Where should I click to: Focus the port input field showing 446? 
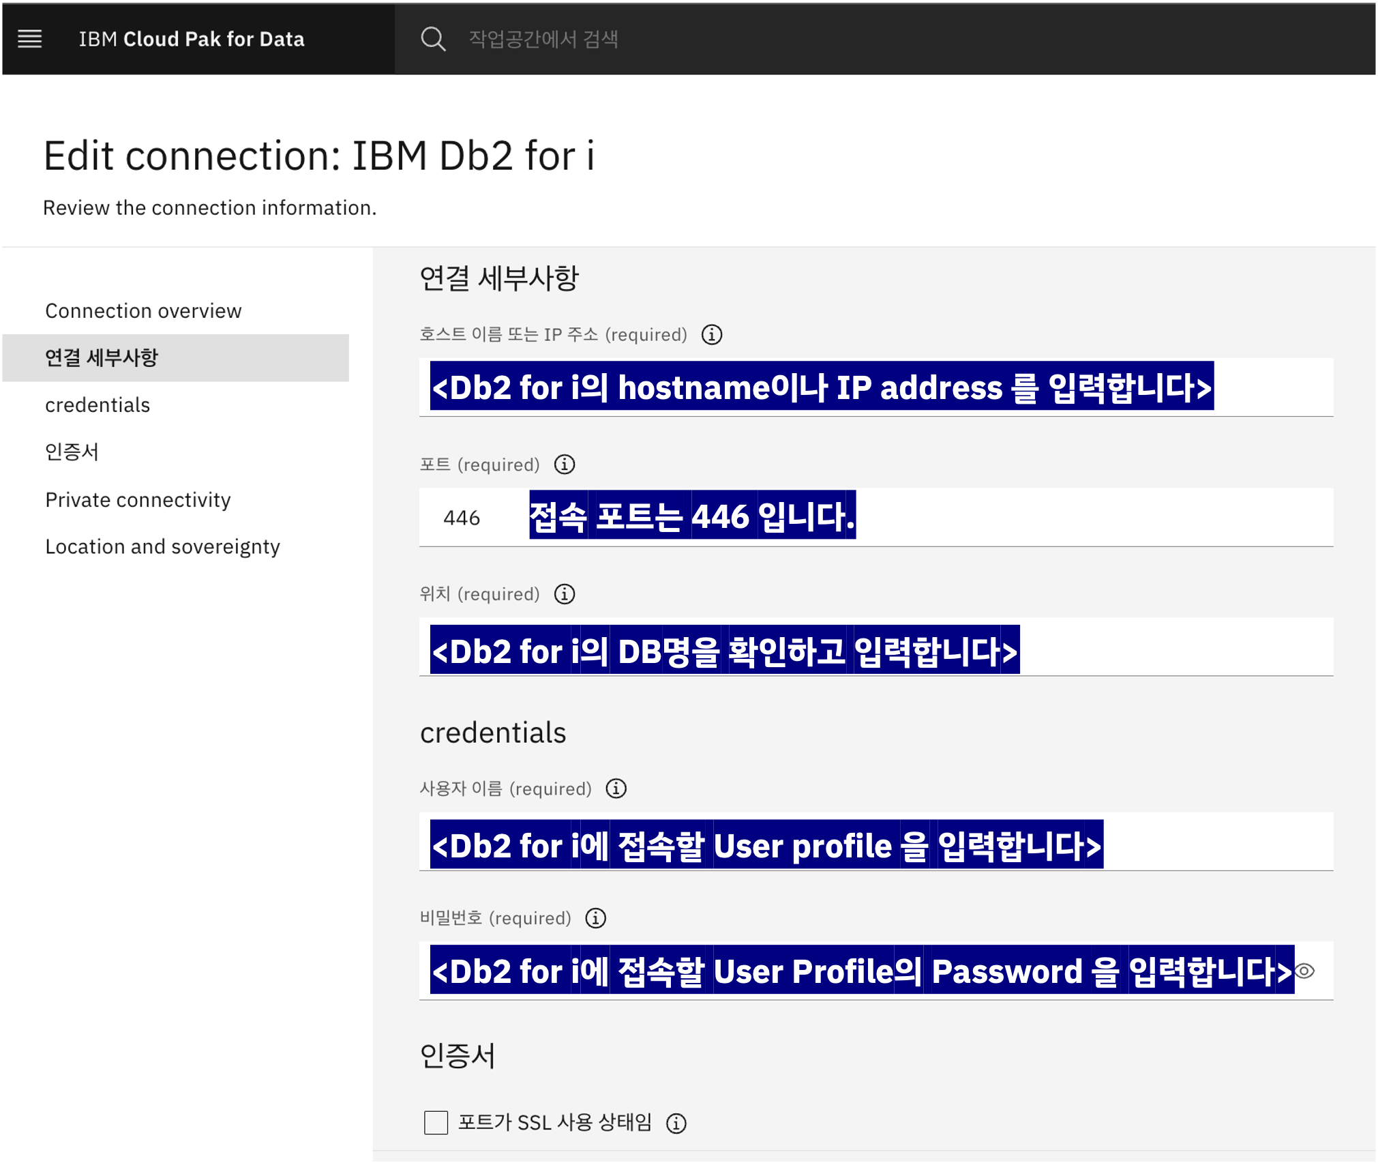pyautogui.click(x=462, y=518)
